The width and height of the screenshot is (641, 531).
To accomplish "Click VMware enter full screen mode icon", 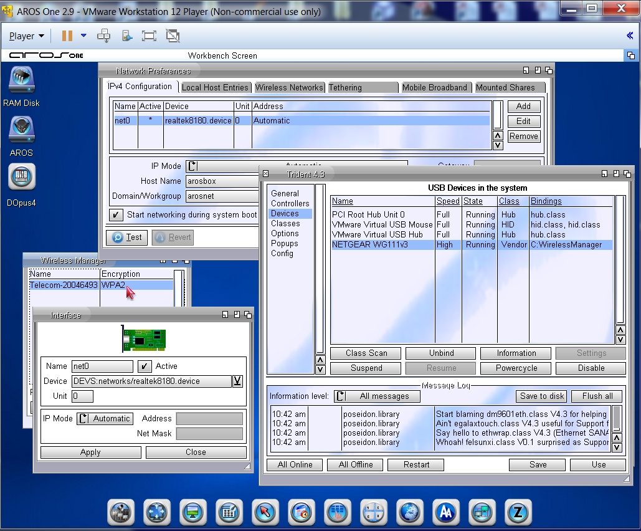I will click(x=149, y=36).
